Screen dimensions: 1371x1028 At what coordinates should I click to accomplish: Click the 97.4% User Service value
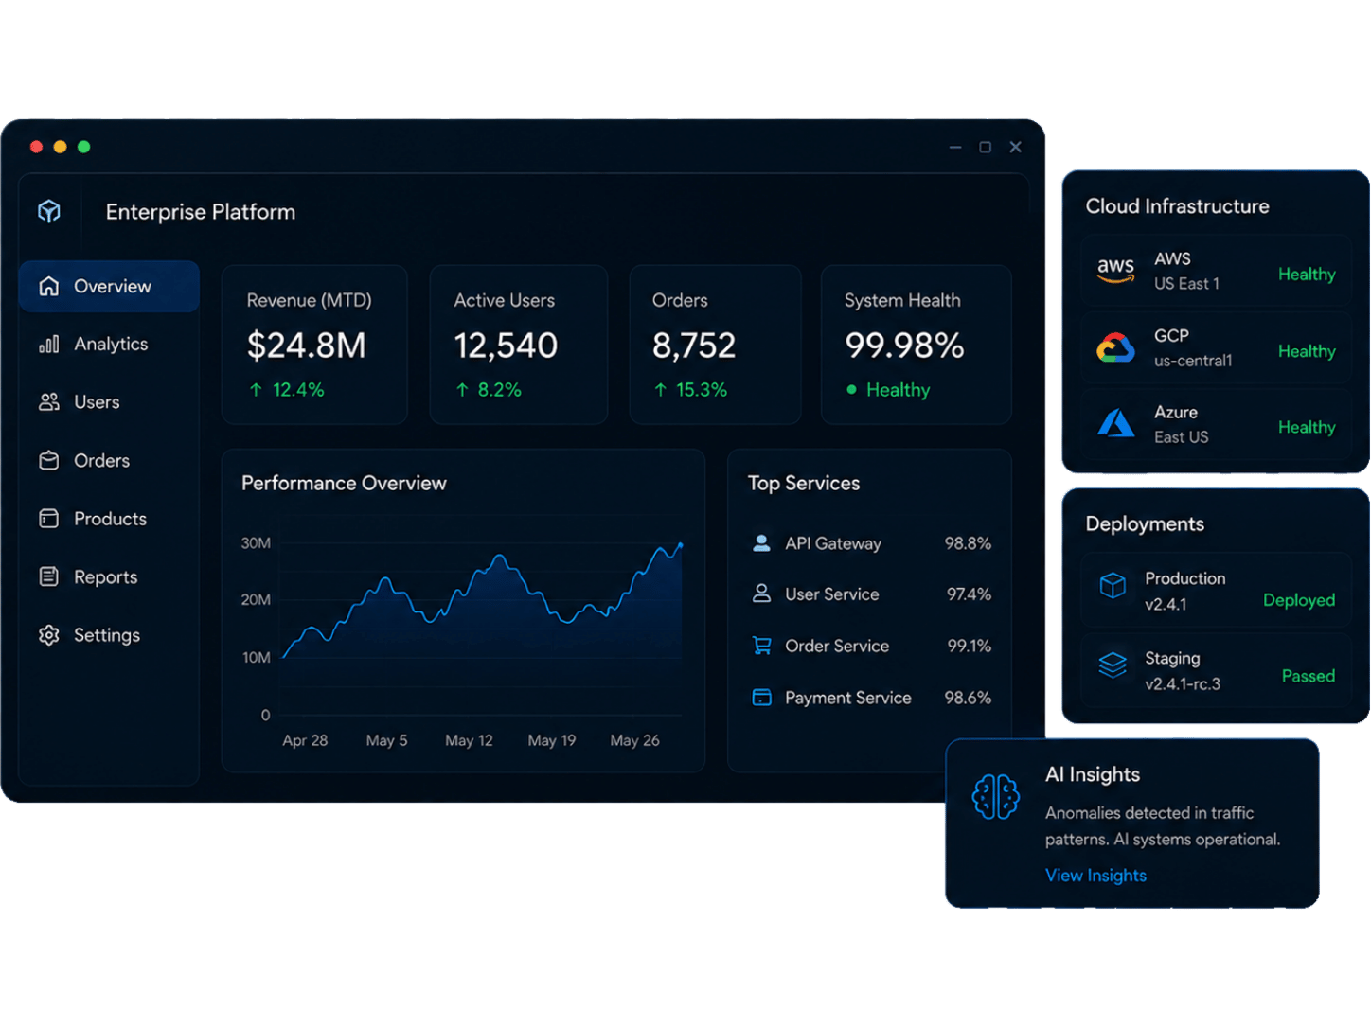(x=969, y=594)
